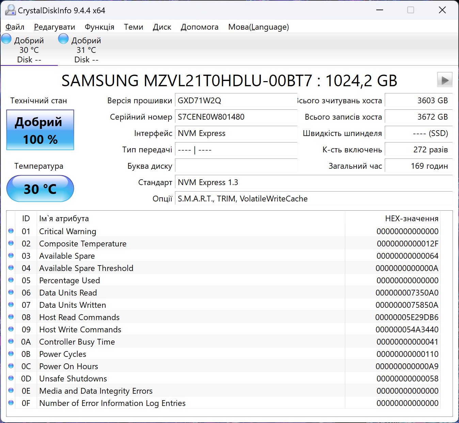Click the features field with S.M.A.R.T., TRIM

tap(314, 199)
